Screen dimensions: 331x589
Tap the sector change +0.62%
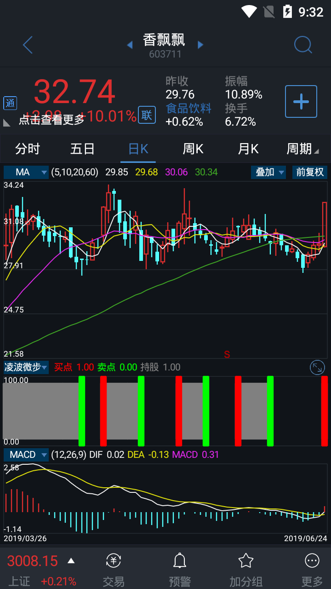184,121
